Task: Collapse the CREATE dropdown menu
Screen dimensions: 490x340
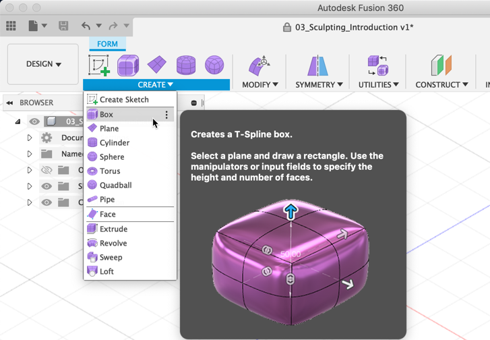Action: (156, 85)
